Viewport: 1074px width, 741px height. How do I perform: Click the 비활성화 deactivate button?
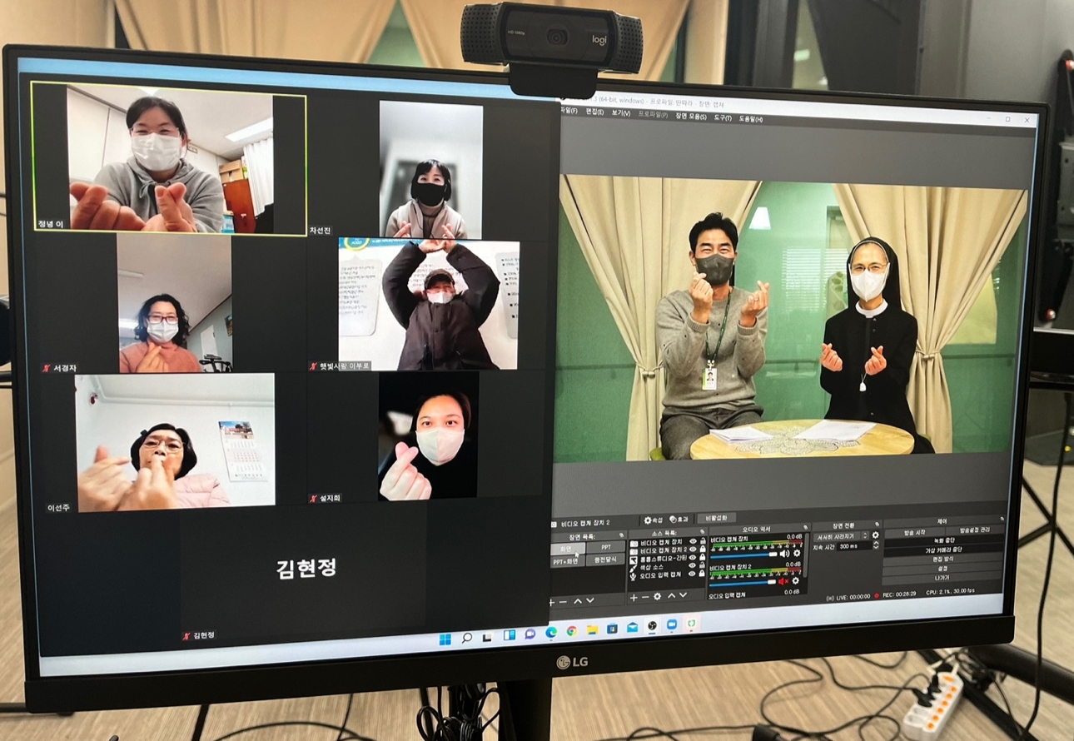pyautogui.click(x=716, y=518)
